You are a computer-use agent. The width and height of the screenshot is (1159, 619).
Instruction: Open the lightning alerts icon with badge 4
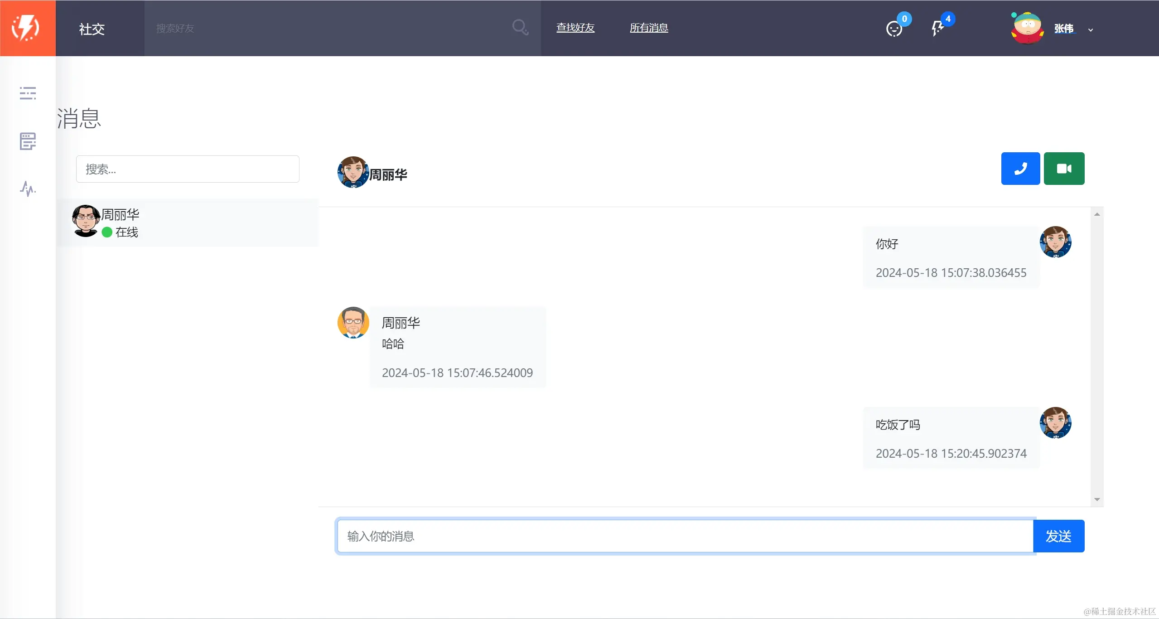[x=937, y=28]
